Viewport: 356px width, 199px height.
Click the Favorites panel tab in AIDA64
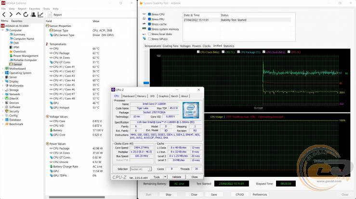click(17, 21)
